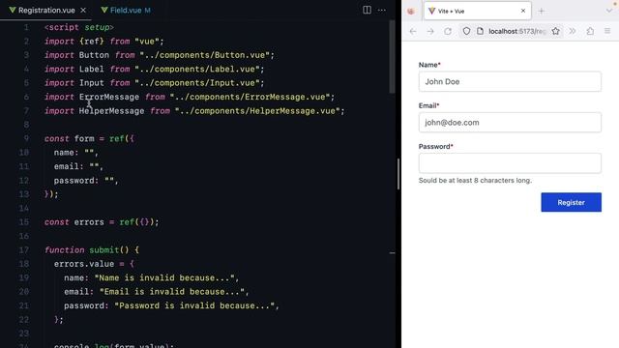Click 'const errors' on line 15
619x348 pixels.
(x=74, y=222)
